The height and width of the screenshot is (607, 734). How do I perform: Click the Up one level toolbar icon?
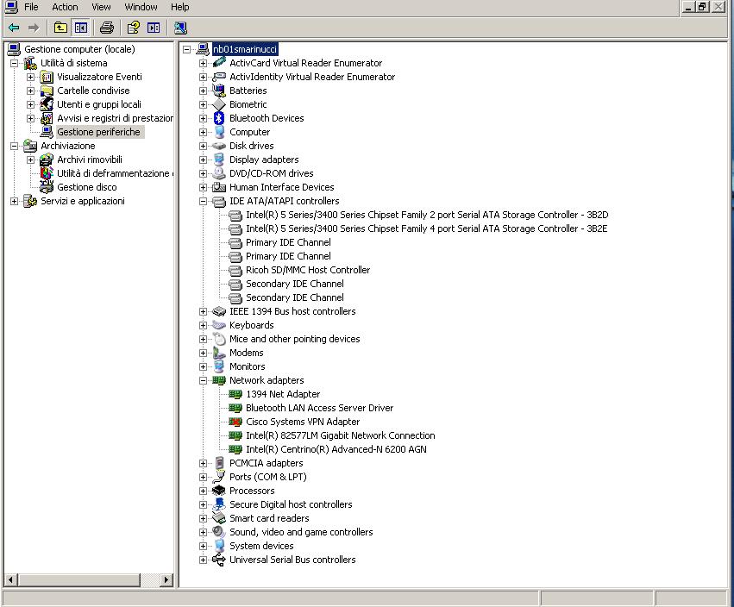pyautogui.click(x=60, y=28)
